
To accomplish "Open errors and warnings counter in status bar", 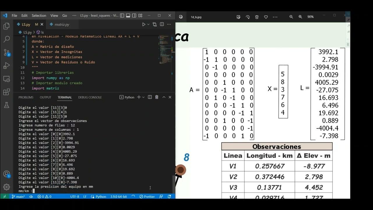I will (44, 197).
